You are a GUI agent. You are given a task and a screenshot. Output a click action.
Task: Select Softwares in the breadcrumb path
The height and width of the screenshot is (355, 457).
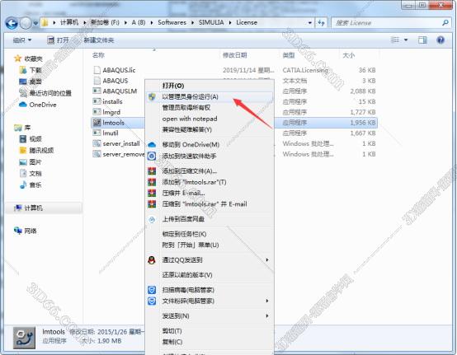172,22
